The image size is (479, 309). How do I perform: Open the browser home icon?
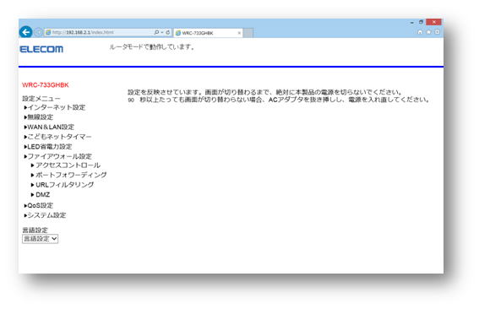point(420,32)
